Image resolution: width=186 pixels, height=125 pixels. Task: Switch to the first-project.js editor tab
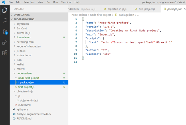147,9
